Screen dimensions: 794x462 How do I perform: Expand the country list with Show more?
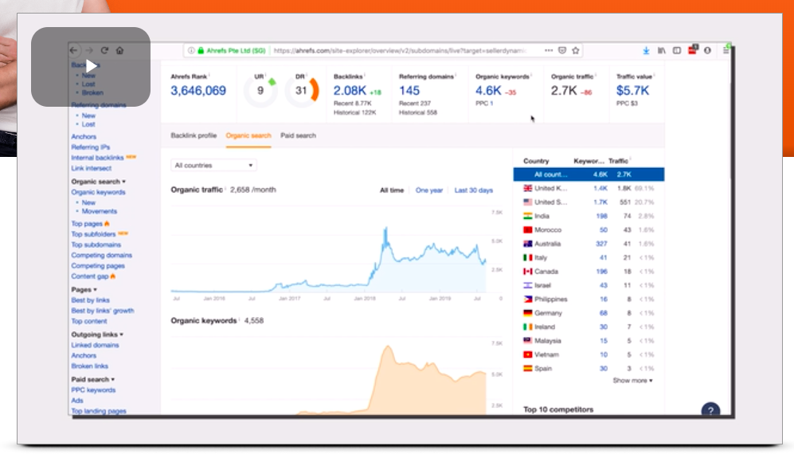(632, 381)
